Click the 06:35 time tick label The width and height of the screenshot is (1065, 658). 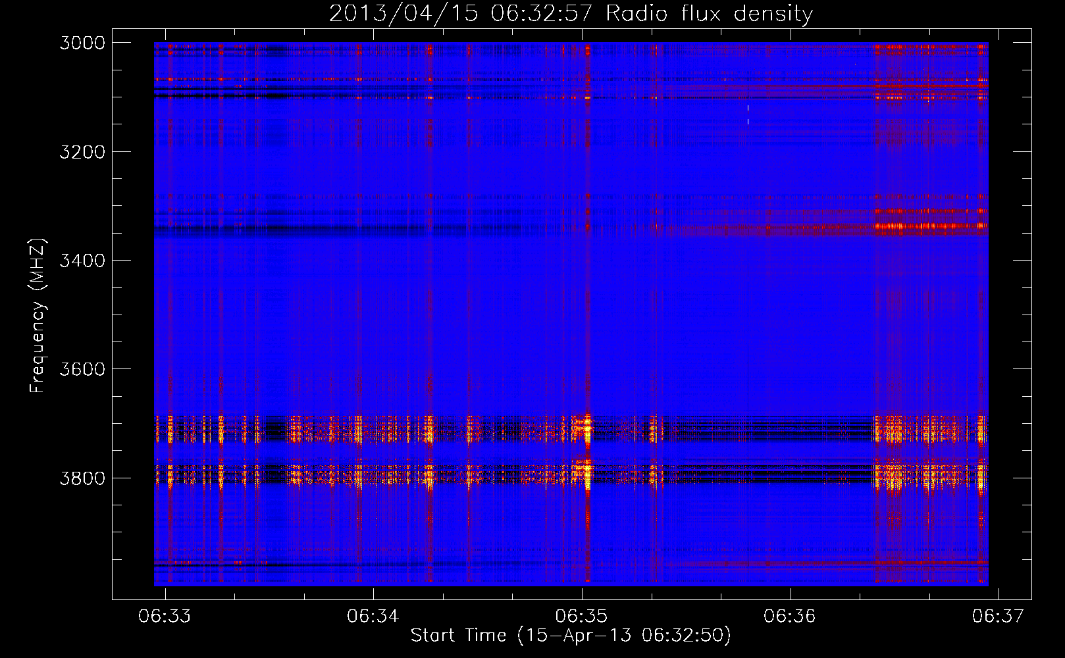pyautogui.click(x=582, y=616)
